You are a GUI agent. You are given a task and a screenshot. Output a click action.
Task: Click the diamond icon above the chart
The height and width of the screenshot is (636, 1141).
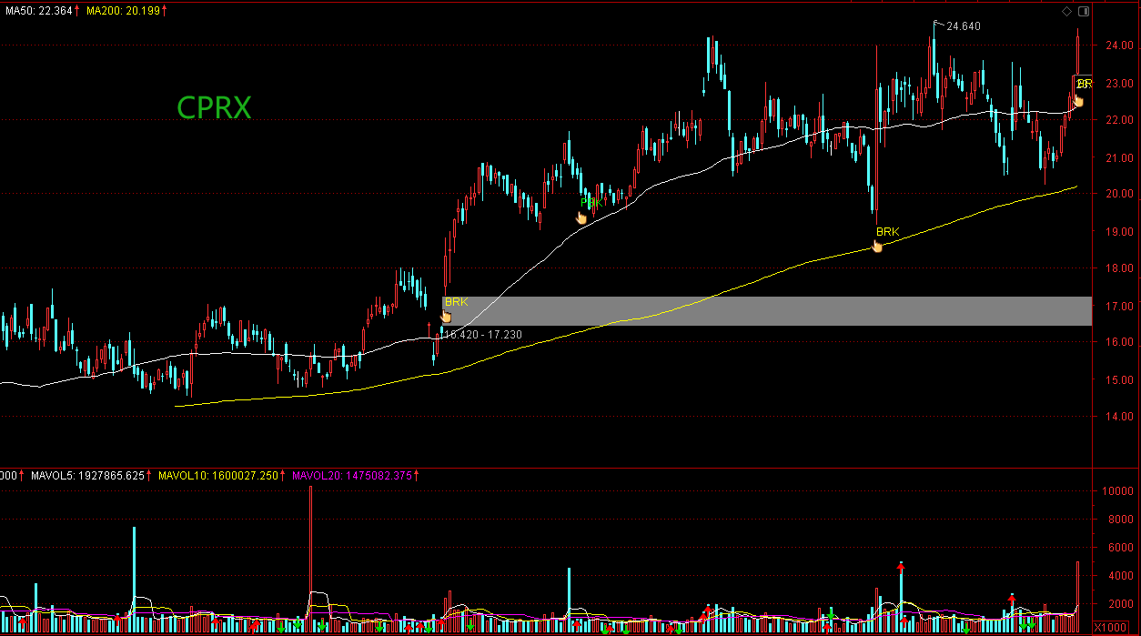[x=1066, y=11]
